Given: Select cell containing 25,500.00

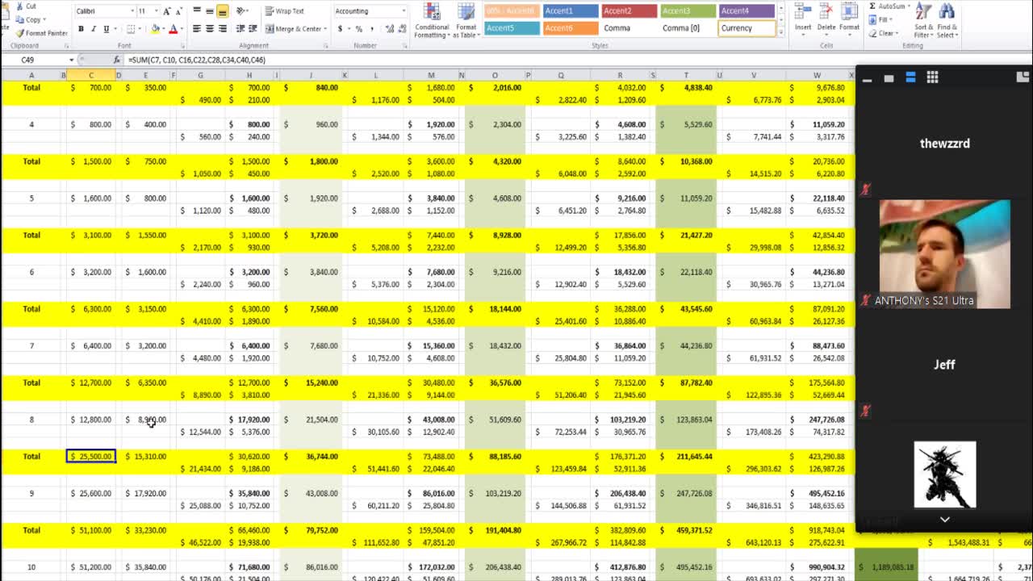Looking at the screenshot, I should [x=91, y=457].
